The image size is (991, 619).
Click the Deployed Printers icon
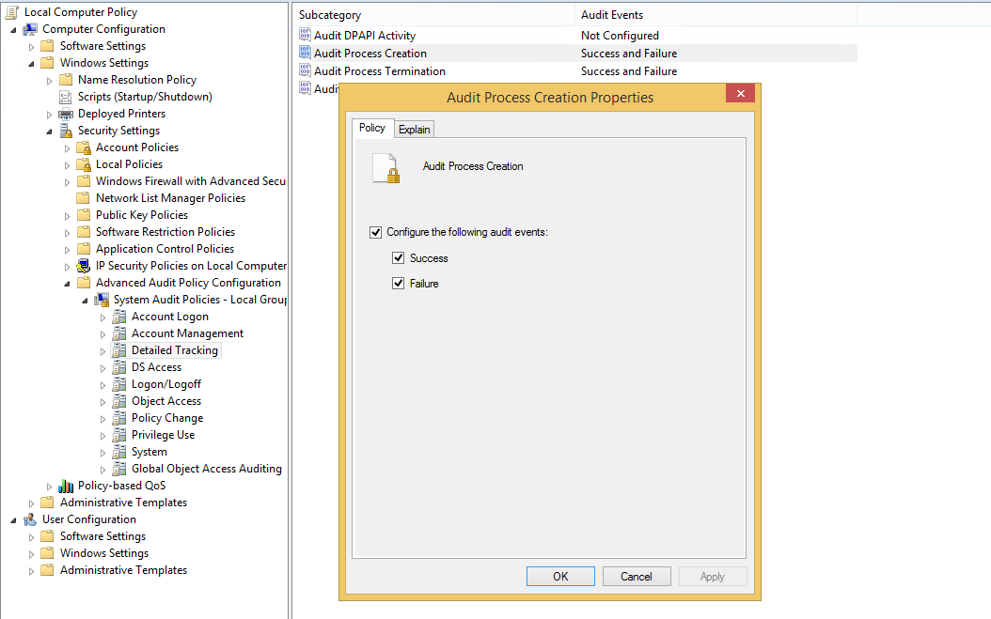[x=66, y=114]
